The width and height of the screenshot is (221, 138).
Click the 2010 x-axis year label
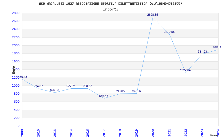pyautogui.click(x=38, y=133)
